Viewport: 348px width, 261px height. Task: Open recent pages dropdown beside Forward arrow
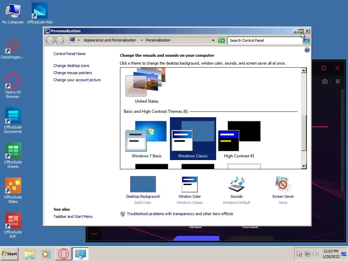coord(66,41)
